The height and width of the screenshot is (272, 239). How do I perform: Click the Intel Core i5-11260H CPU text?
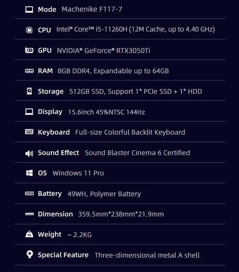pyautogui.click(x=136, y=29)
